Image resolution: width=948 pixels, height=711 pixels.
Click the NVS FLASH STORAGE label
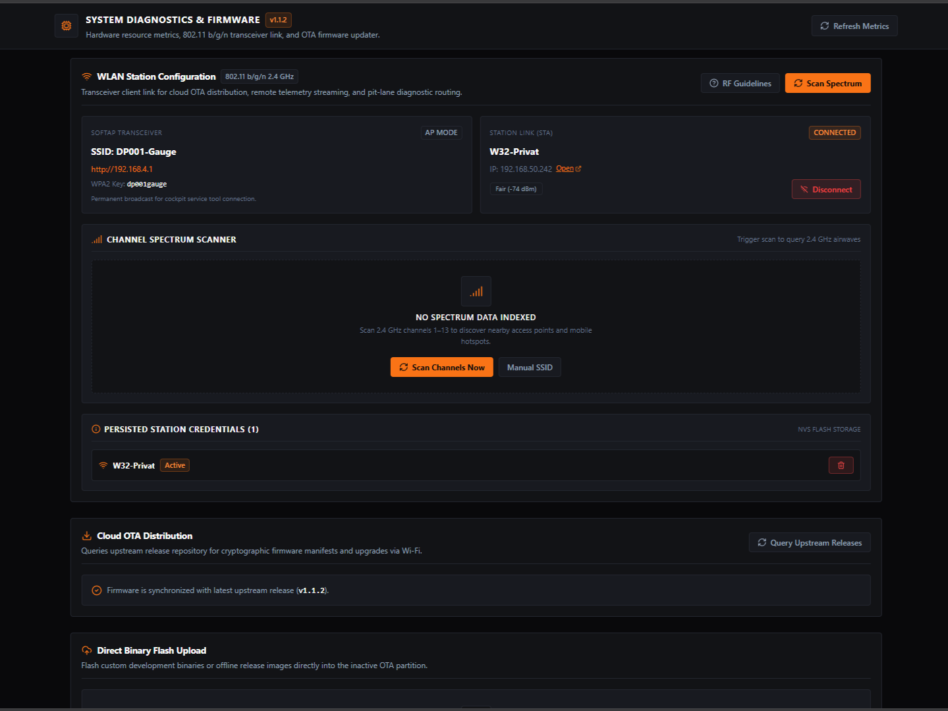(x=829, y=430)
